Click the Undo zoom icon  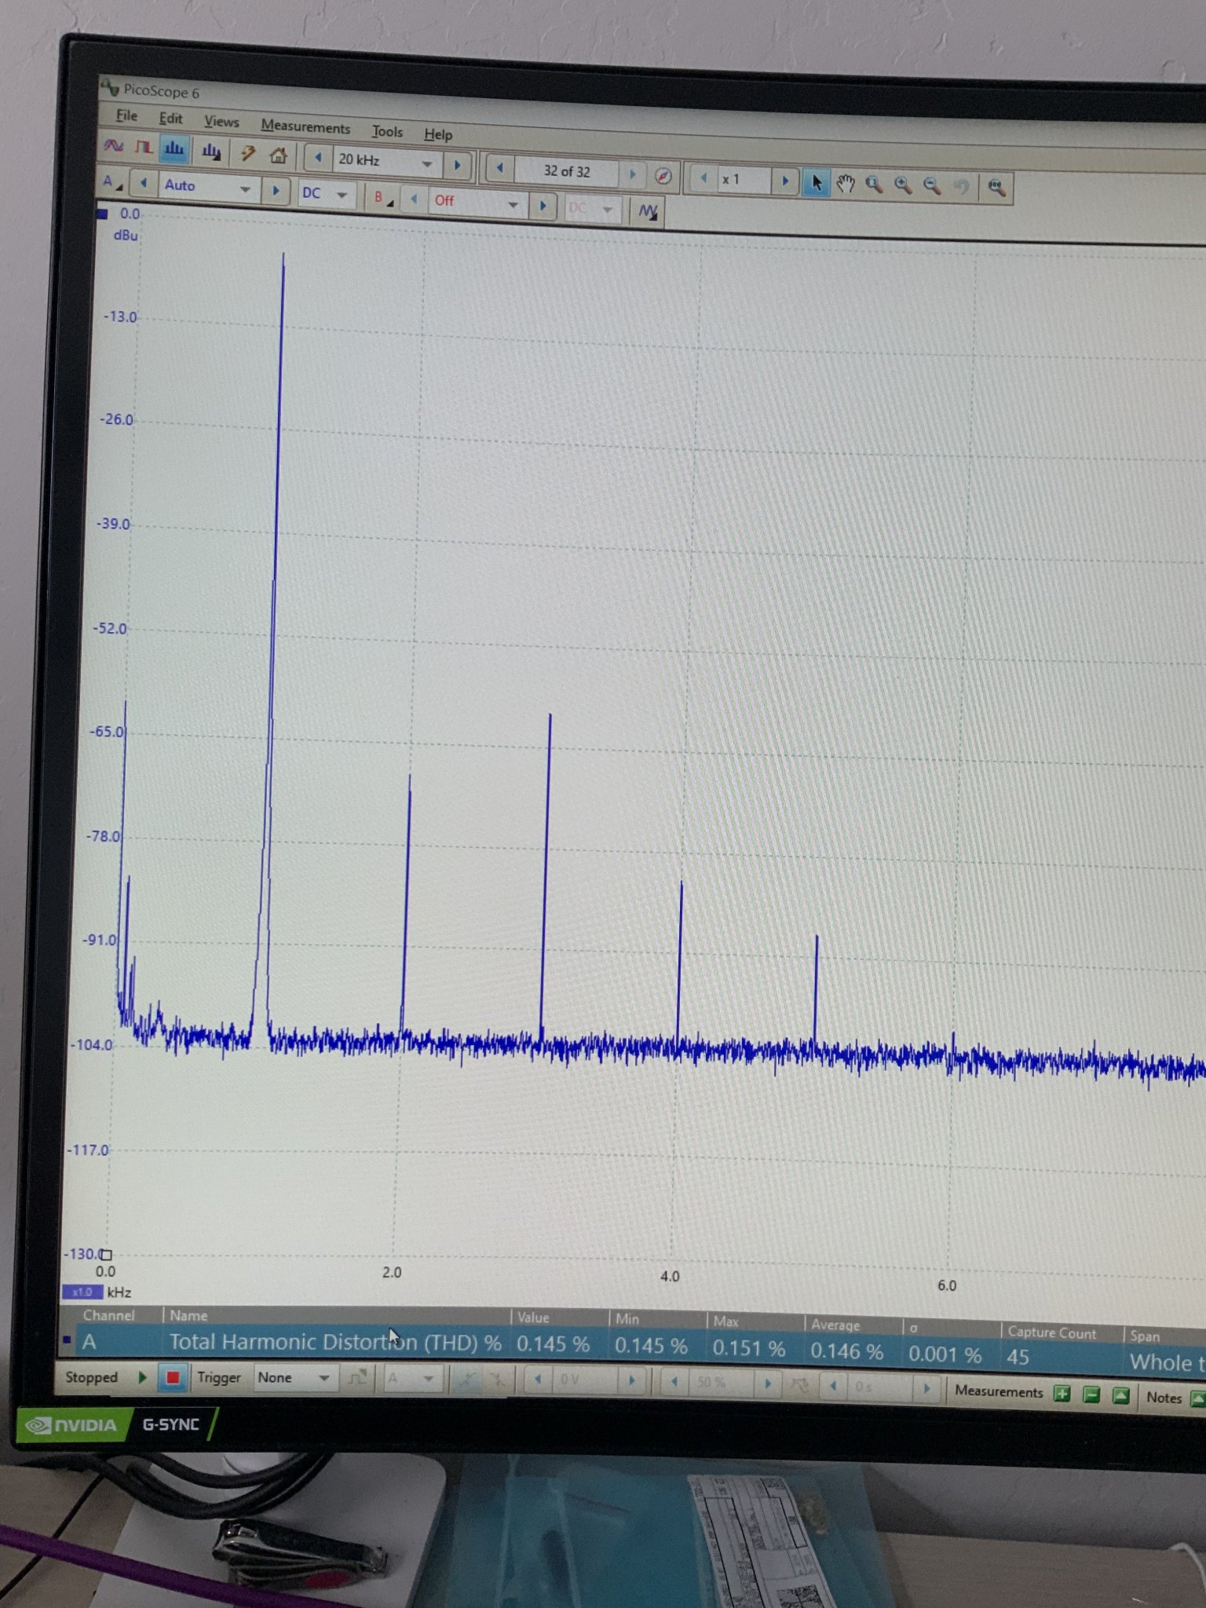961,188
